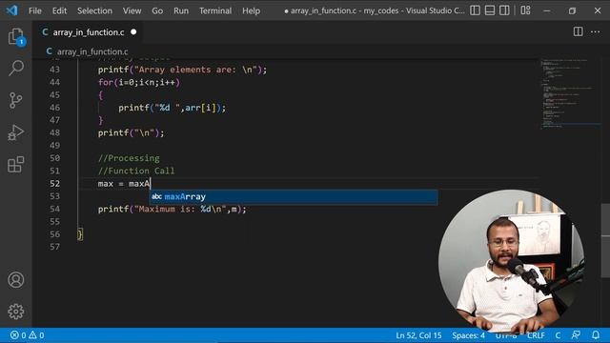
Task: Toggle Primary Side Bar layout icon
Action: (x=475, y=10)
